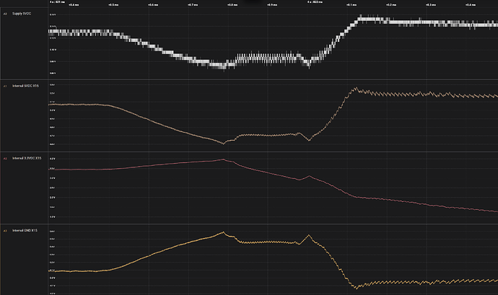Screen dimensions: 498x295
Task: Click the A1 channel identifier
Action: point(5,86)
